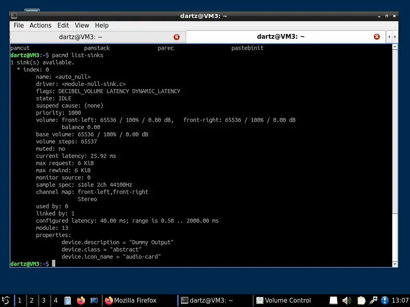Click the word 'pastebinit' in terminal
Image resolution: width=410 pixels, height=307 pixels.
pyautogui.click(x=247, y=48)
